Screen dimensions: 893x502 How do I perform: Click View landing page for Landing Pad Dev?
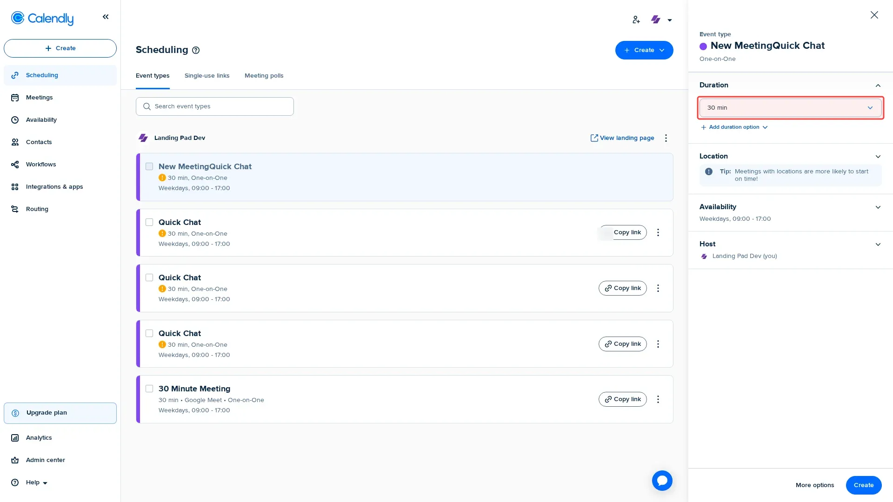[622, 138]
